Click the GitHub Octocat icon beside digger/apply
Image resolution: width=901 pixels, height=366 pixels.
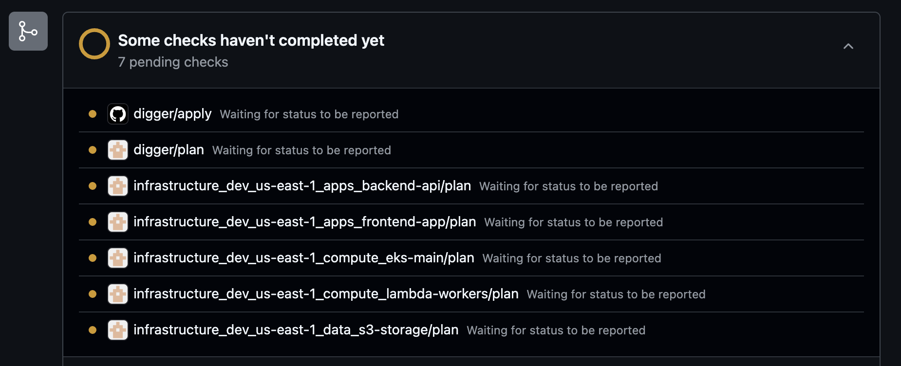coord(117,113)
